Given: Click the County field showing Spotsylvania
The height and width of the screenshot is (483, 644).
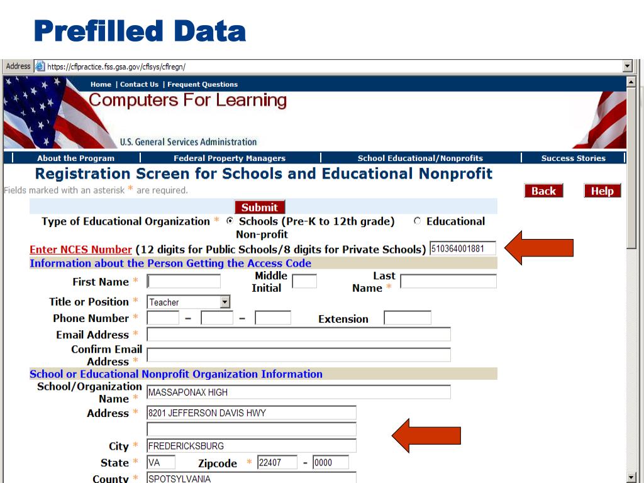Looking at the screenshot, I should click(x=252, y=478).
